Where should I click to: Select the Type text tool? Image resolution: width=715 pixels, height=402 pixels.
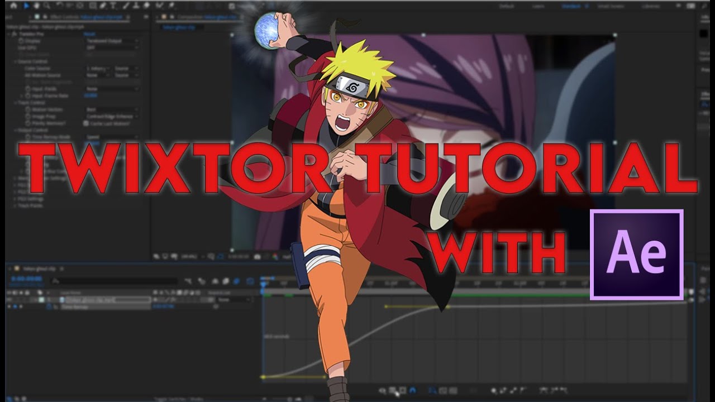[113, 6]
